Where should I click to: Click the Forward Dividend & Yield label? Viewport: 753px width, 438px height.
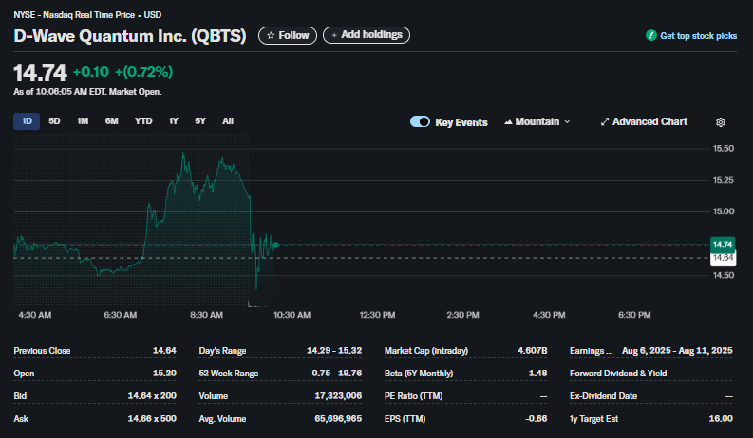click(x=618, y=374)
